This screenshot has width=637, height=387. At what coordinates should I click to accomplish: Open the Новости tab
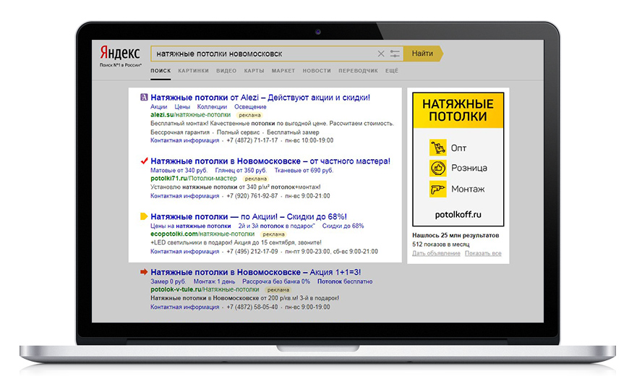pyautogui.click(x=317, y=71)
